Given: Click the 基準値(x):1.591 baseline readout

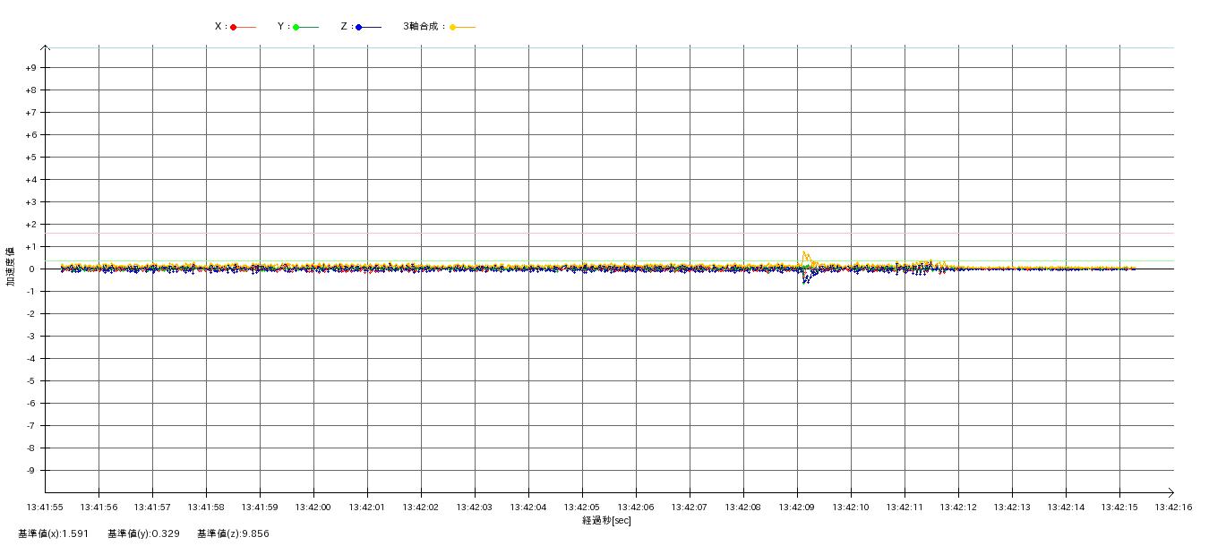Looking at the screenshot, I should tap(53, 534).
